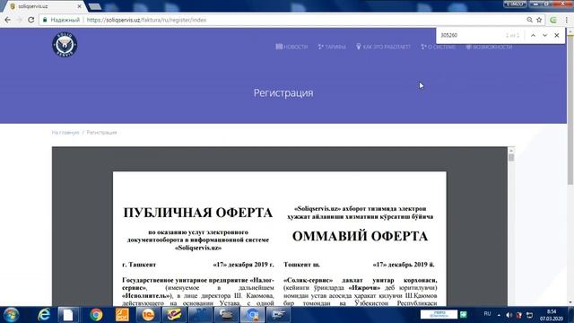The height and width of the screenshot is (323, 574).
Task: Close the soliqservis.uz tab
Action: pyautogui.click(x=79, y=6)
